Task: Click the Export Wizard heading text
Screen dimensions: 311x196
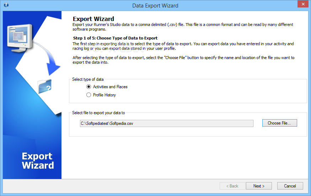Action: click(93, 19)
